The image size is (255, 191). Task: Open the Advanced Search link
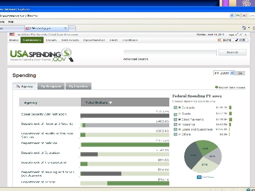136,59
